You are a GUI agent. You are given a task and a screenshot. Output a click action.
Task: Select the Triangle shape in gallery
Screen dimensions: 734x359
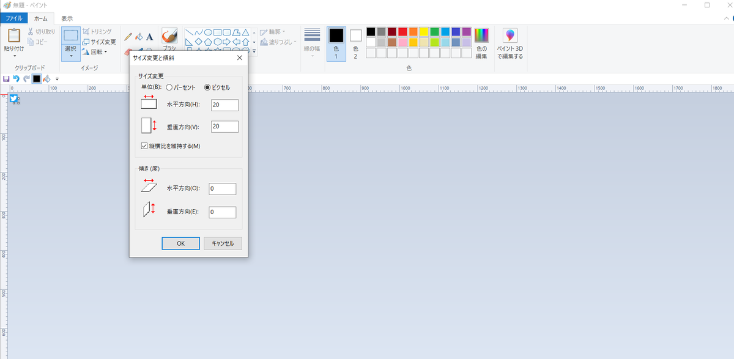(x=245, y=32)
